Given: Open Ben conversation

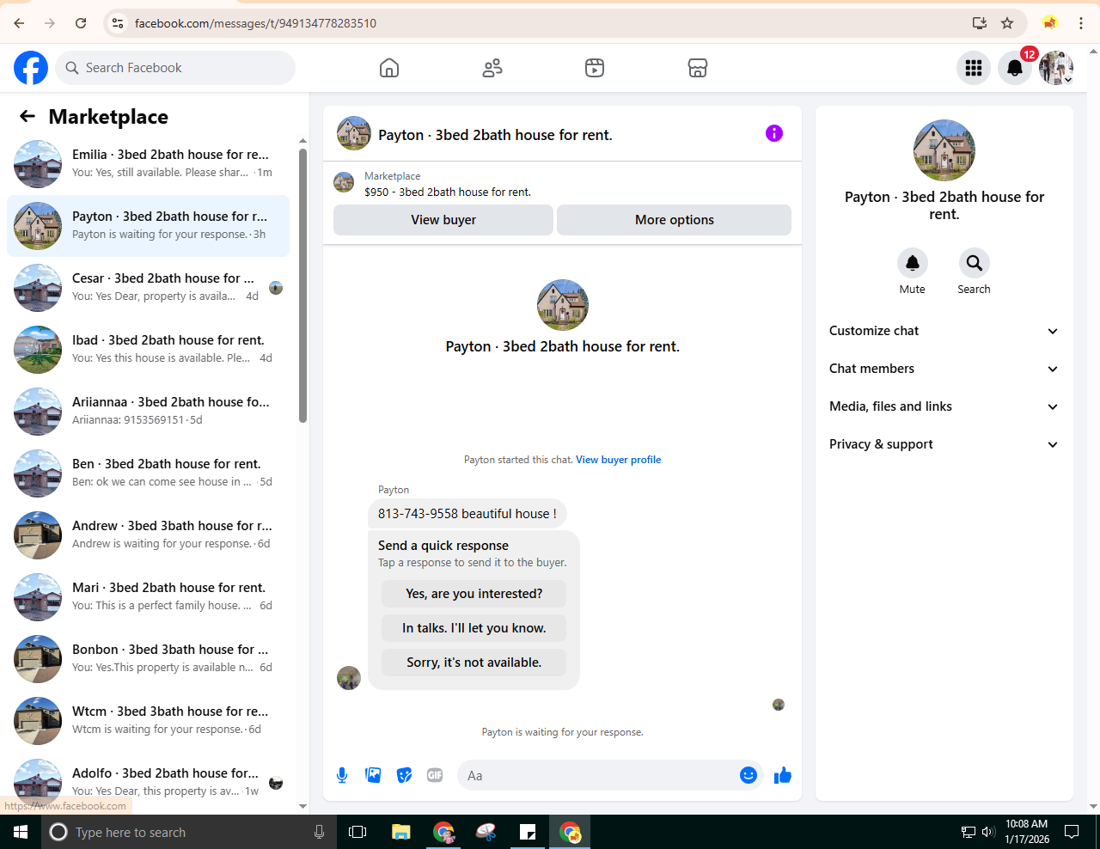Looking at the screenshot, I should (149, 473).
